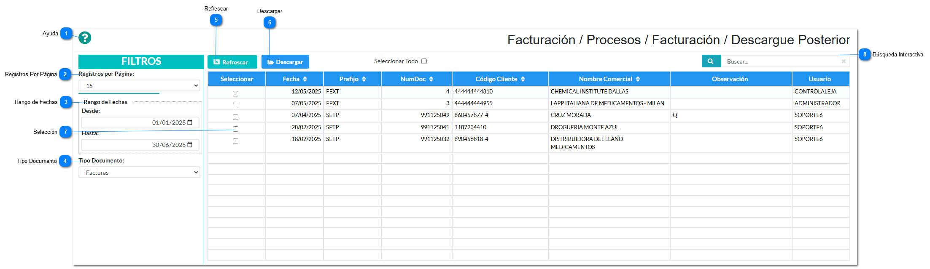Viewport: 930px width, 269px height.
Task: Sort by Código Cliente column arrows
Action: click(x=523, y=79)
